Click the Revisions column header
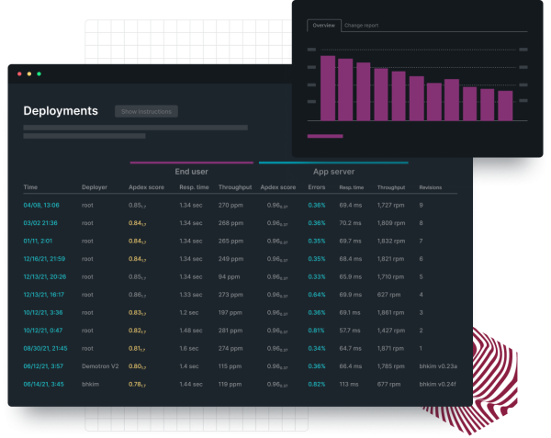The image size is (551, 438). tap(431, 187)
